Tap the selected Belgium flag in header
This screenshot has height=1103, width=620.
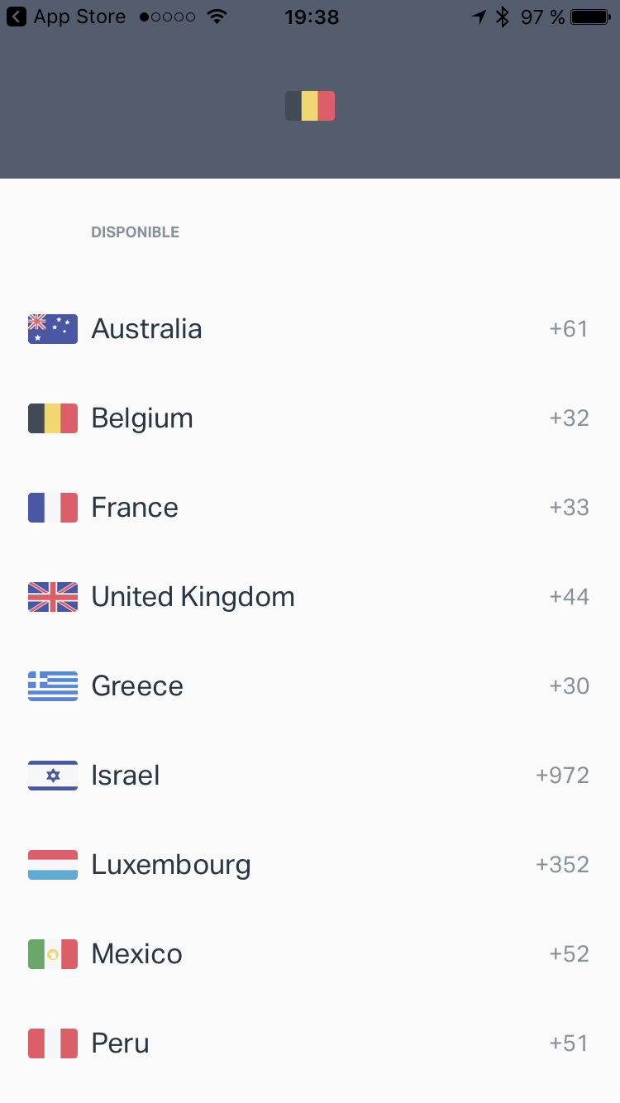pos(310,106)
